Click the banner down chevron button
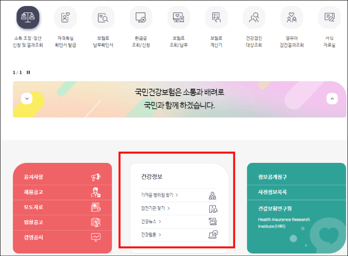This screenshot has height=256, width=348. 27,99
